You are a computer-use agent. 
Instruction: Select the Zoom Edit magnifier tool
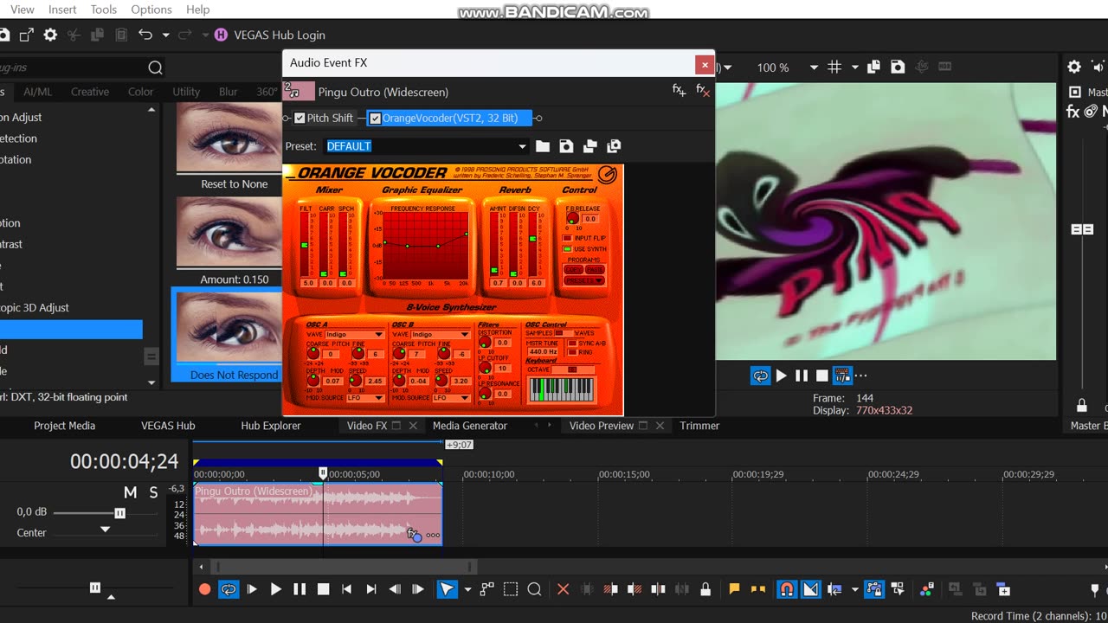tap(534, 589)
